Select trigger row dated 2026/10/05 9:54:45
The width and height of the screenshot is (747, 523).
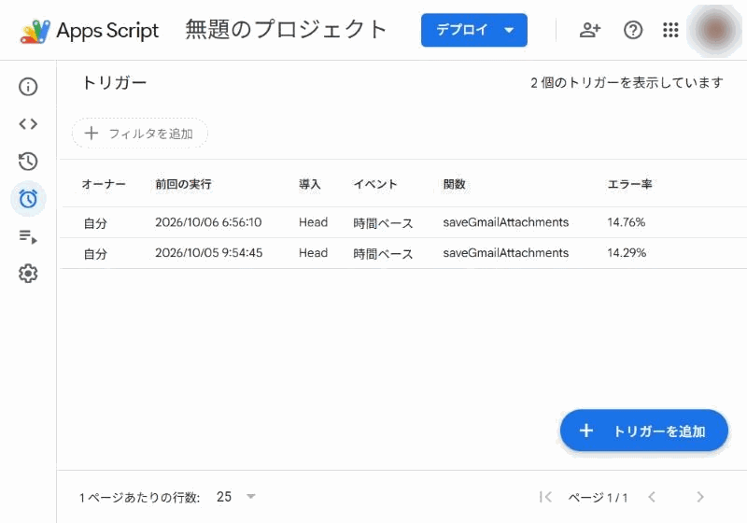pos(403,253)
